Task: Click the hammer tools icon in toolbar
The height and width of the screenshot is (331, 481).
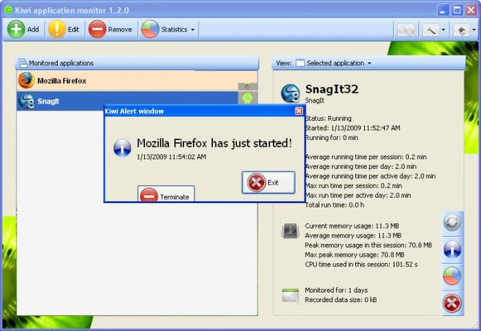Action: 431,30
